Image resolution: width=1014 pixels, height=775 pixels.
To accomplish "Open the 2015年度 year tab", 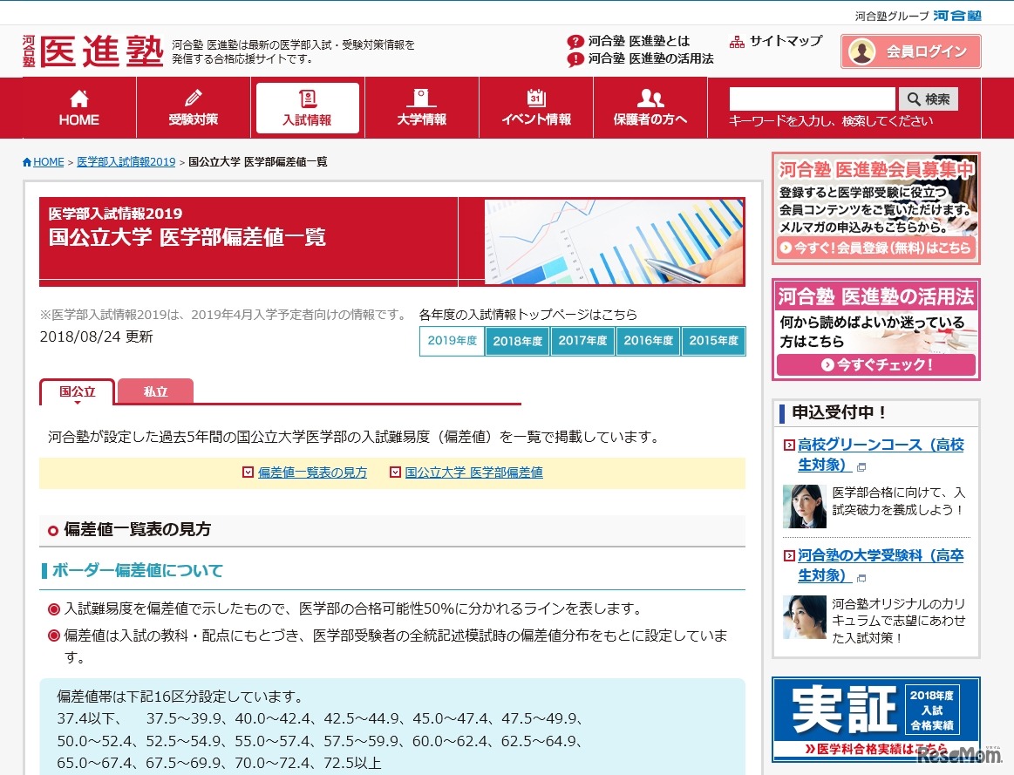I will click(714, 342).
